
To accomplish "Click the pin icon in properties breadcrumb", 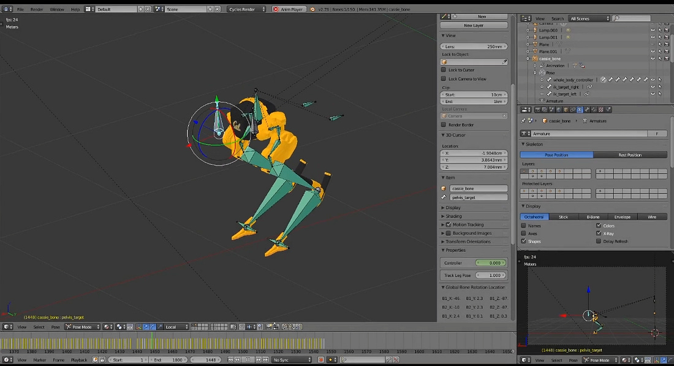I will tap(523, 121).
